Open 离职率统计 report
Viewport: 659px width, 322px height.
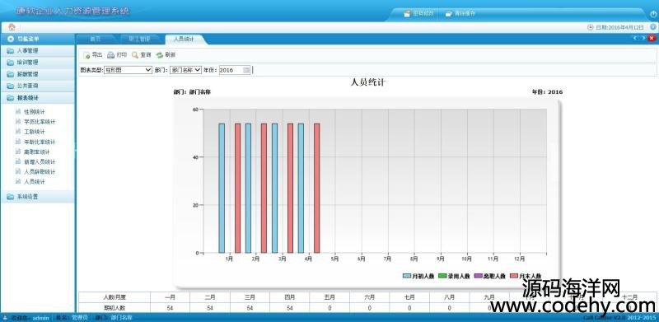tap(37, 152)
